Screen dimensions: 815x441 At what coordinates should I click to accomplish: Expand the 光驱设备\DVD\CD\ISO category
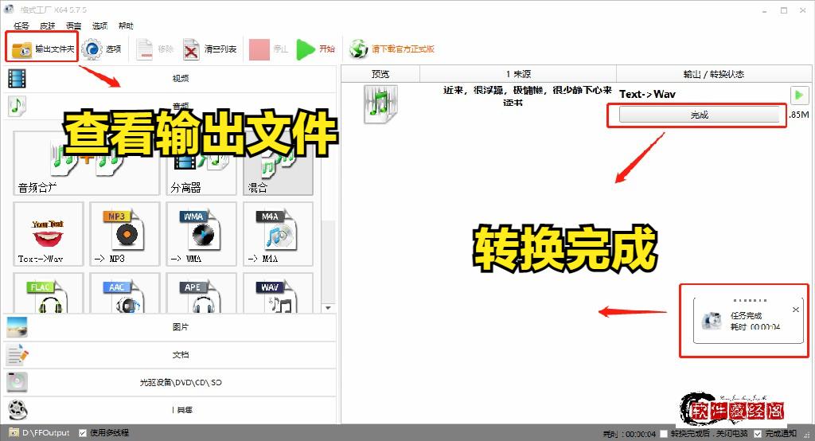170,382
